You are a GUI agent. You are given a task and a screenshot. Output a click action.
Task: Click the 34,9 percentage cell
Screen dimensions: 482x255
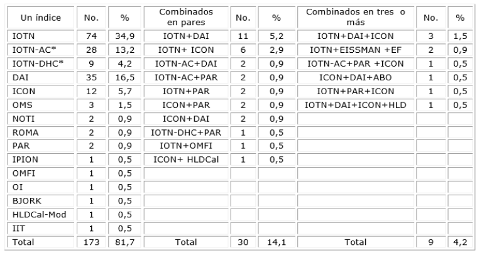118,38
